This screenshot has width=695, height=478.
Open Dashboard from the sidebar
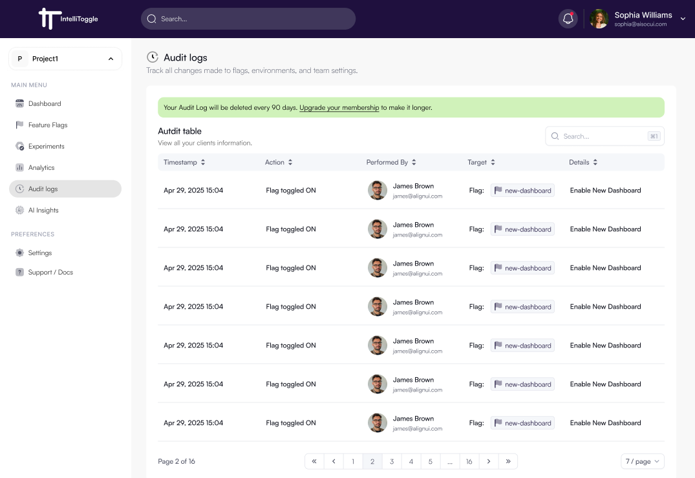(45, 103)
